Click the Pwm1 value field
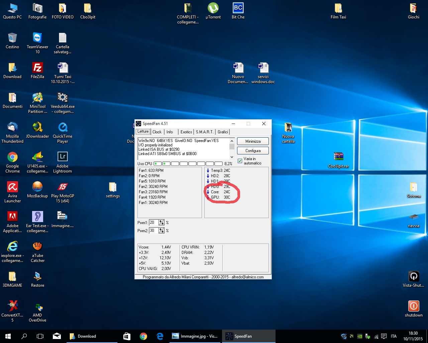This screenshot has height=343, width=428. coord(154,222)
